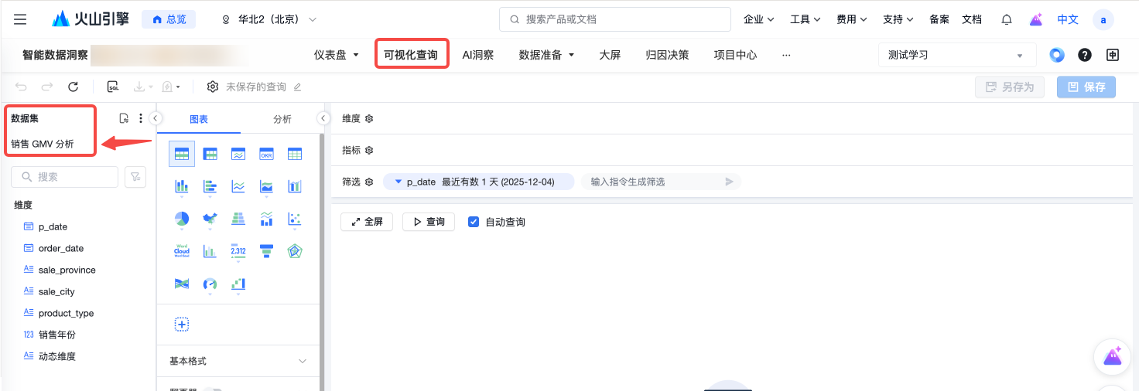Open the 仪表盘 menu
The height and width of the screenshot is (391, 1139).
(x=337, y=55)
